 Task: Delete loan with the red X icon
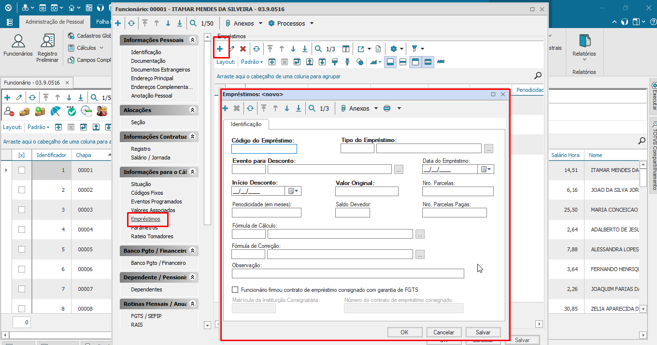click(x=243, y=49)
